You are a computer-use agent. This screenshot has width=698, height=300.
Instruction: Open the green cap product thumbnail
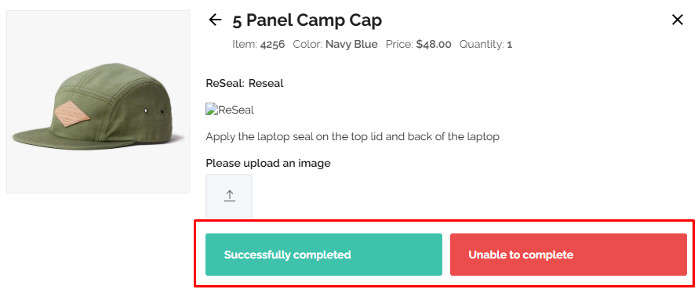(x=98, y=102)
